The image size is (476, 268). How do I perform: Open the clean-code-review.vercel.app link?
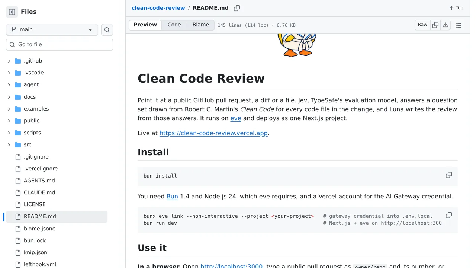tap(213, 133)
